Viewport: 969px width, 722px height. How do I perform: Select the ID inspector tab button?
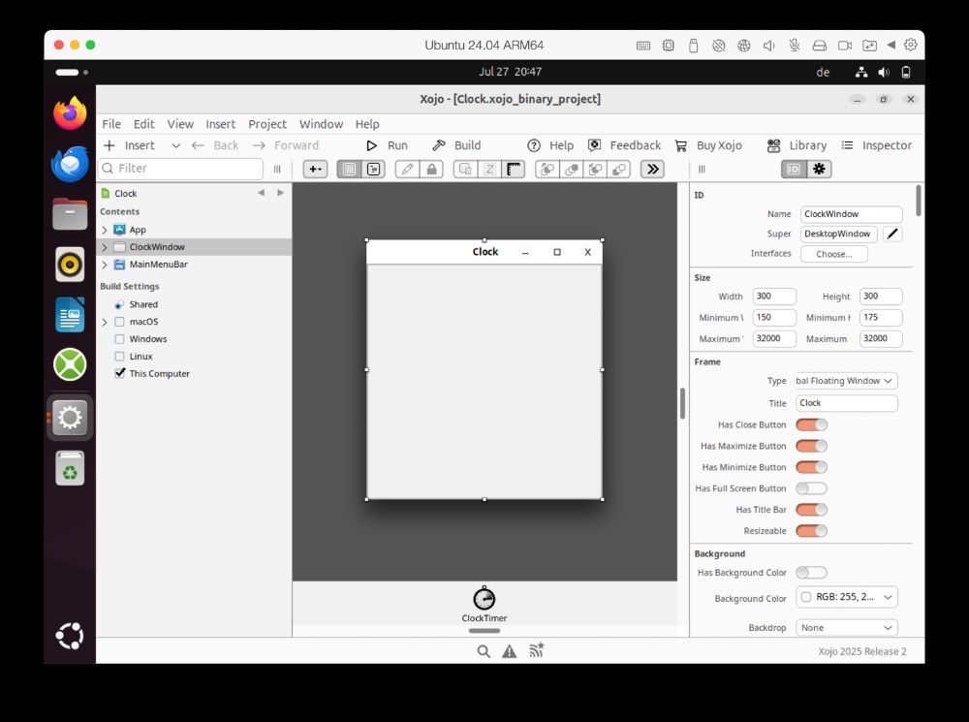[795, 169]
